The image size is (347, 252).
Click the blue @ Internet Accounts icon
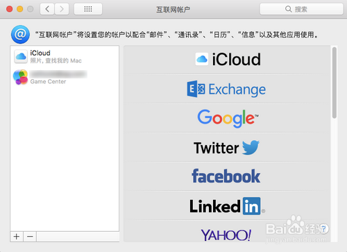[x=20, y=35]
